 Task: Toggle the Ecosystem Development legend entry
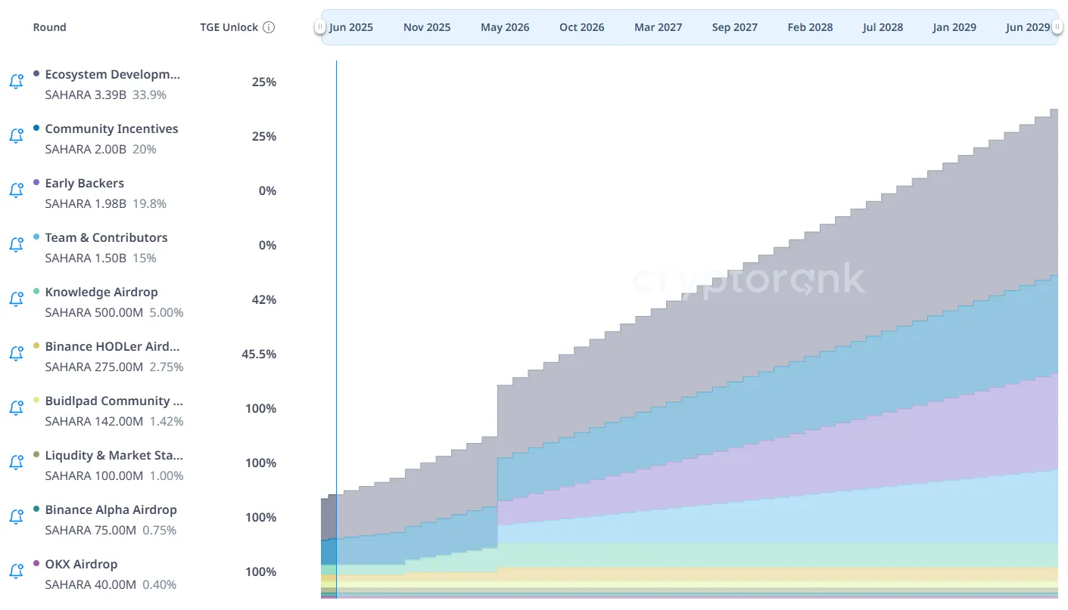[112, 75]
